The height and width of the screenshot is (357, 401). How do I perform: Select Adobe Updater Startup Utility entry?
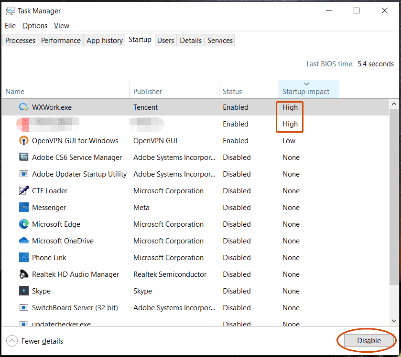[x=79, y=174]
